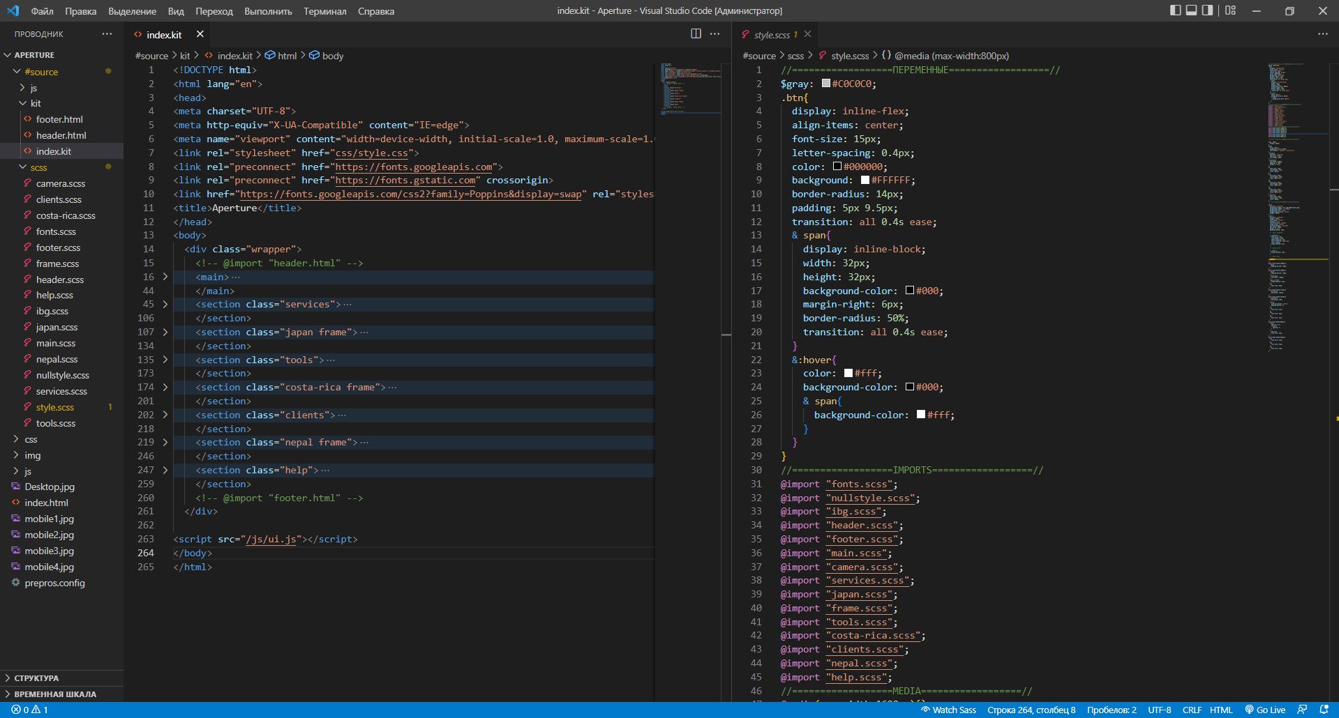Open prepros.config file
1339x718 pixels.
(x=61, y=583)
